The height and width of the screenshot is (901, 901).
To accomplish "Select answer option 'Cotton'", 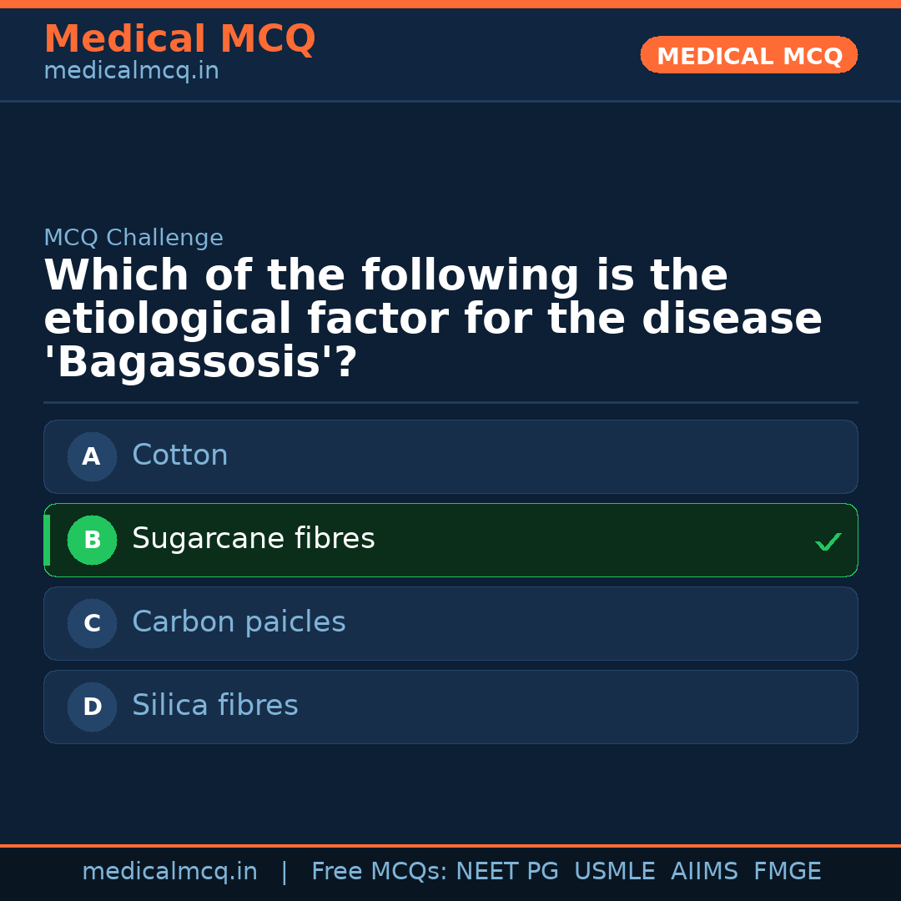I will click(x=450, y=456).
